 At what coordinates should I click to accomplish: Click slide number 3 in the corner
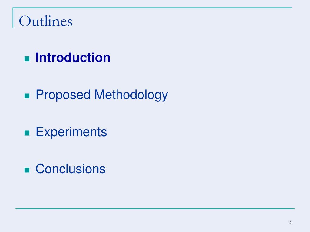point(290,223)
